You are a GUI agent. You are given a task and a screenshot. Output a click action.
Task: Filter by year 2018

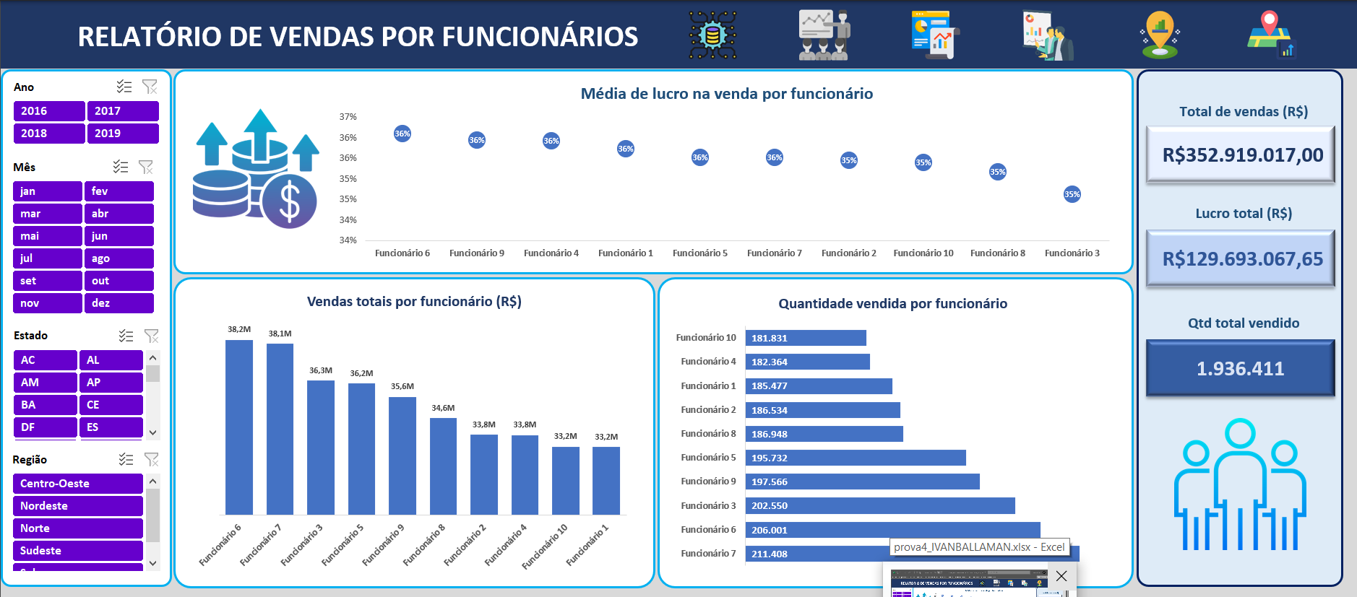[x=48, y=134]
